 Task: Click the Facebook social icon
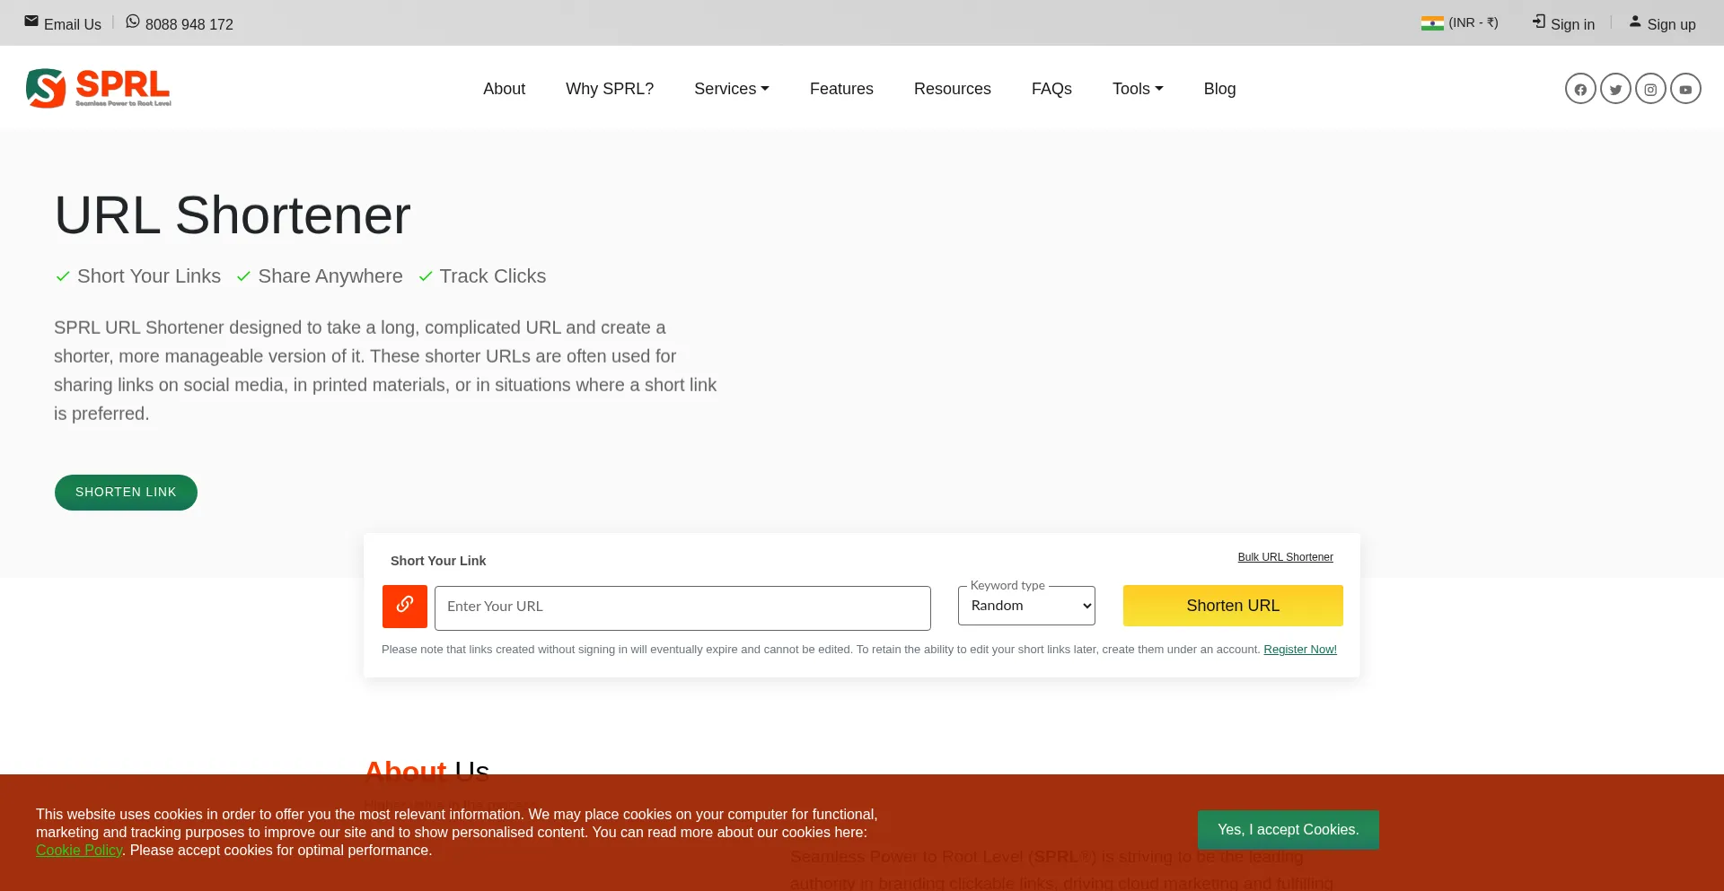click(x=1580, y=89)
